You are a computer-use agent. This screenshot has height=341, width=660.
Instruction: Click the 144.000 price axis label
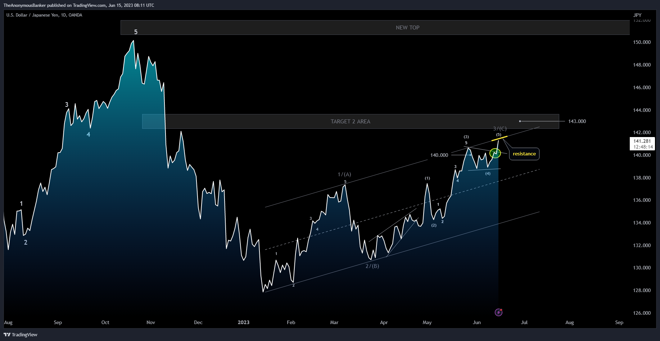(x=642, y=110)
